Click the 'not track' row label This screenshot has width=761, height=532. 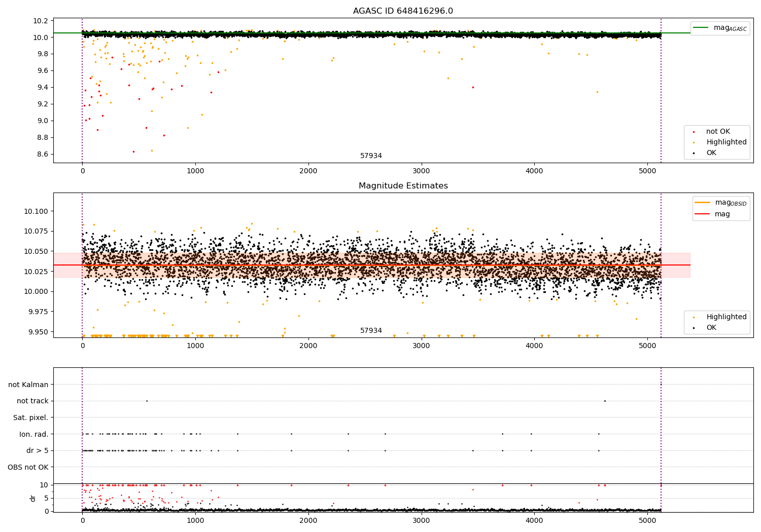coord(32,401)
